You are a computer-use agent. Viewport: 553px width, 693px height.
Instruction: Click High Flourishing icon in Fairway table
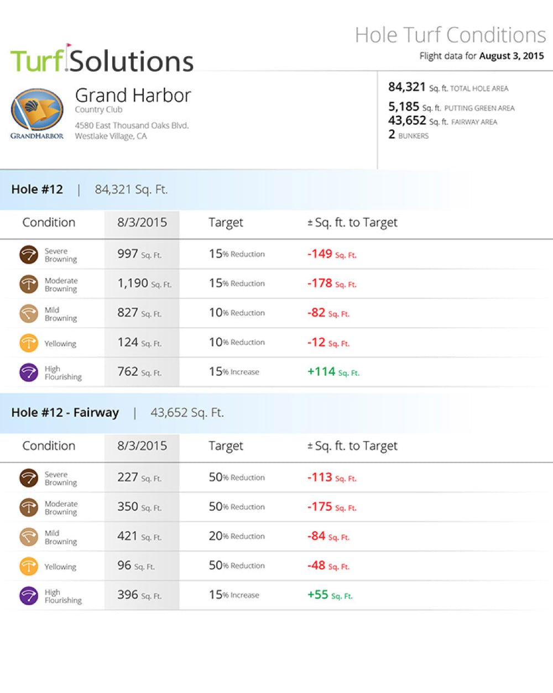point(29,595)
